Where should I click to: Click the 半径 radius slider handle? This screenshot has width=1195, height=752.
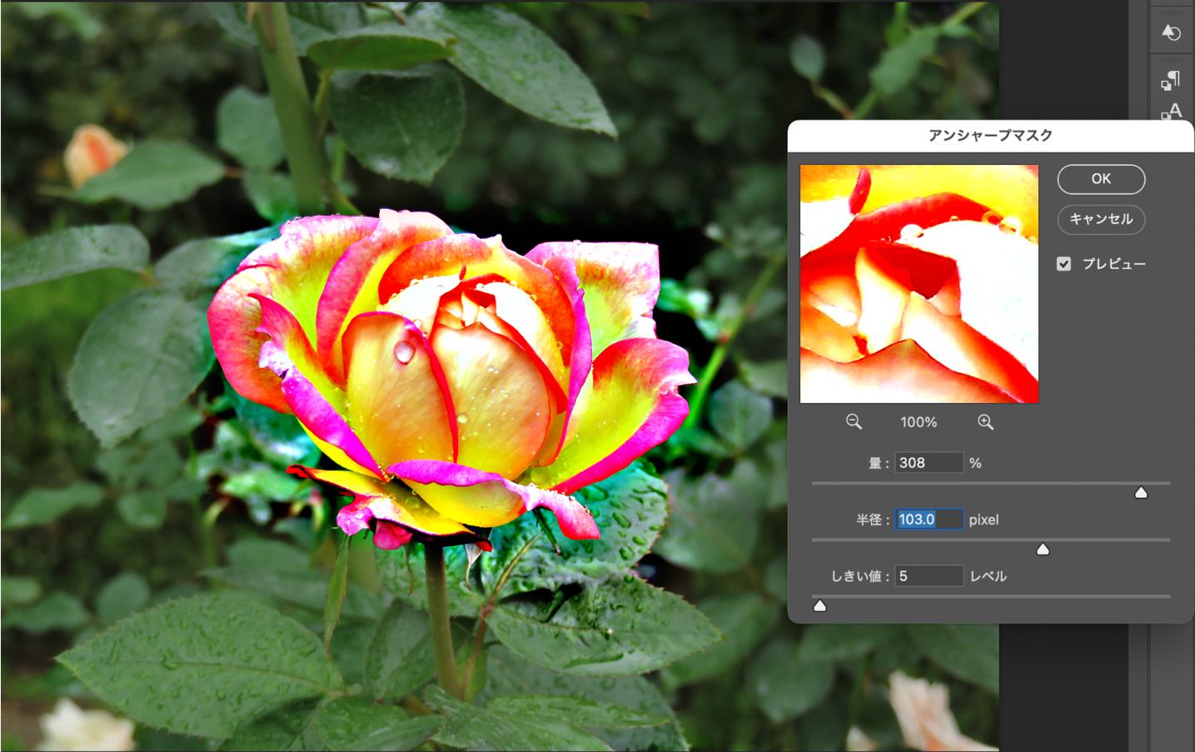tap(1042, 550)
